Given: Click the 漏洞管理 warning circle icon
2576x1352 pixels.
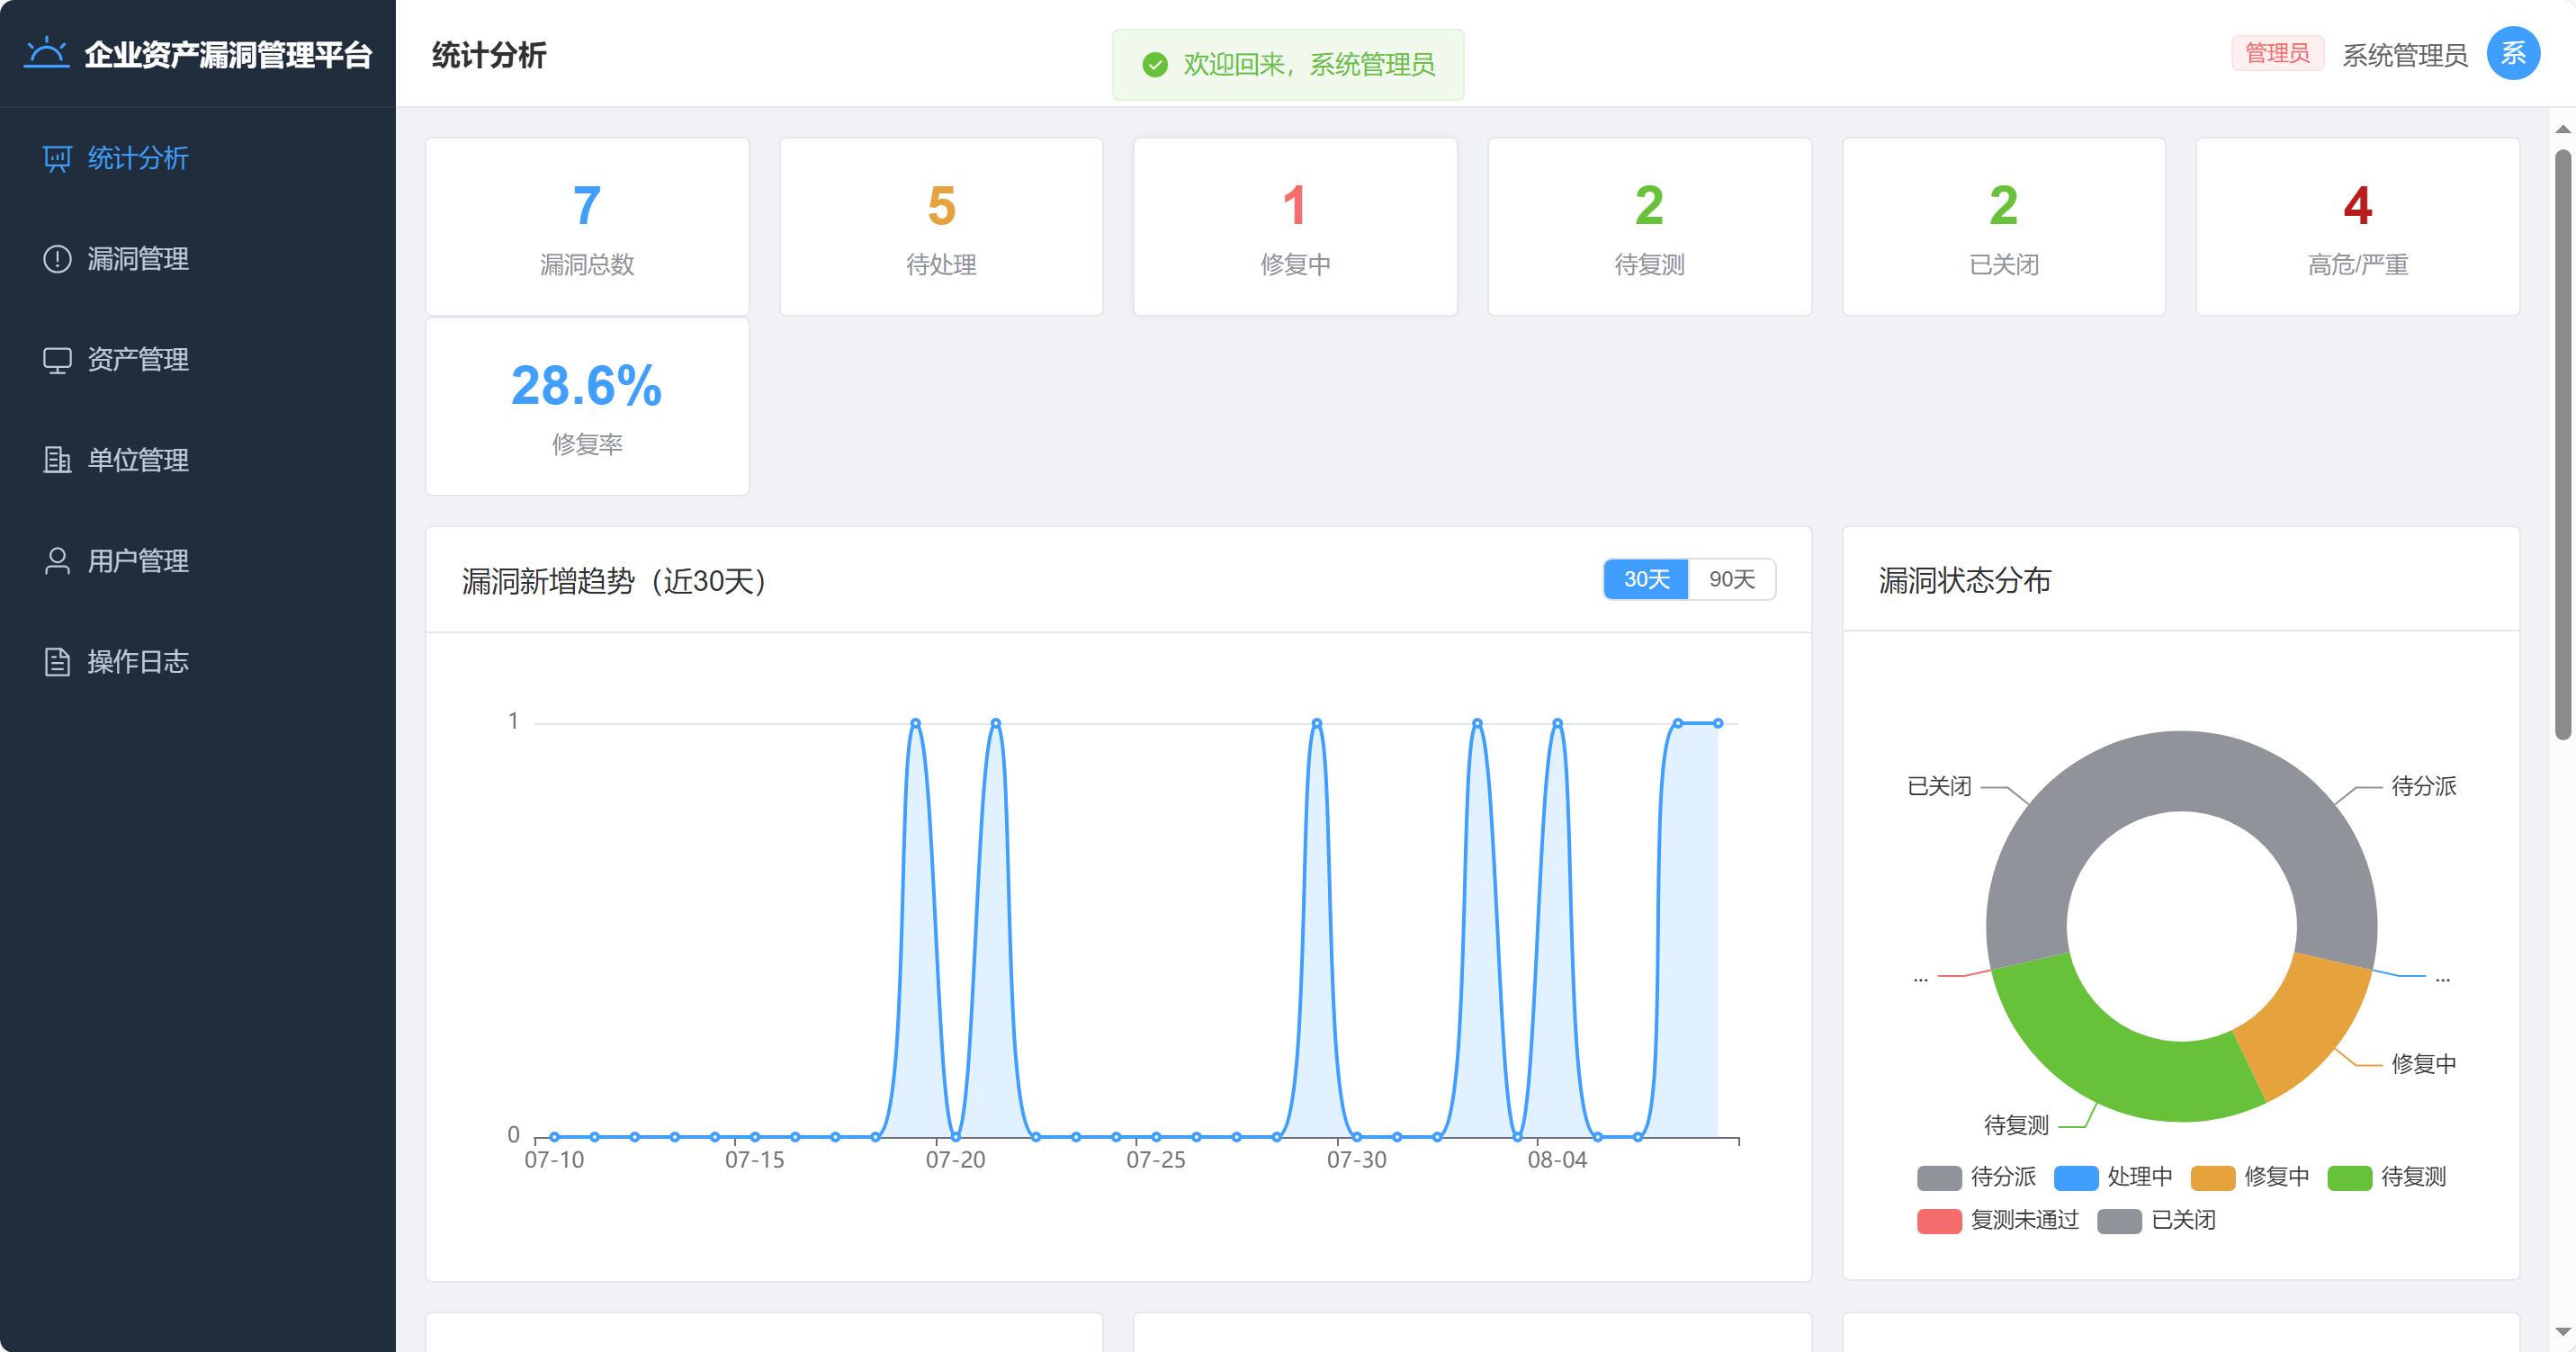Looking at the screenshot, I should pyautogui.click(x=57, y=259).
